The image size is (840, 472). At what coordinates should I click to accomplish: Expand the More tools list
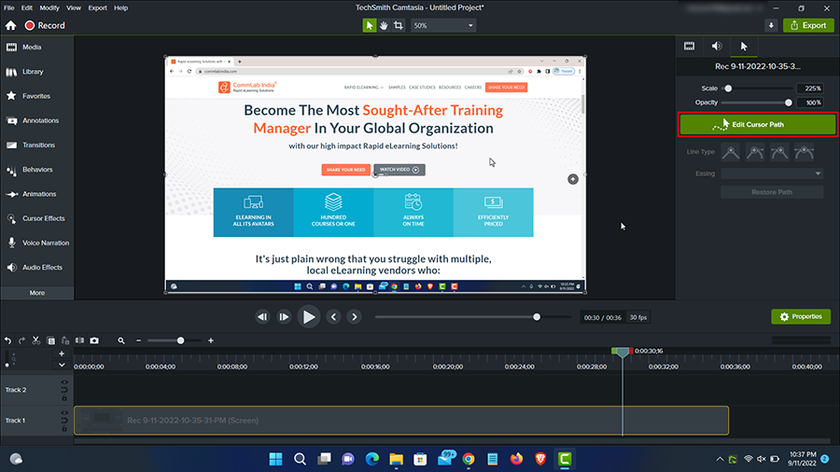click(x=37, y=293)
